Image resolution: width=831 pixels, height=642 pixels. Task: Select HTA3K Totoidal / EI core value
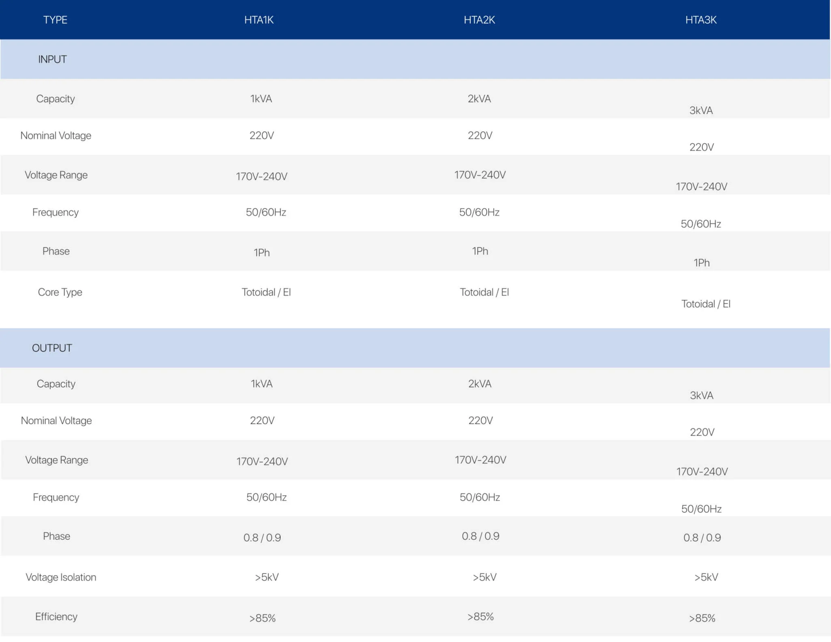pos(706,304)
